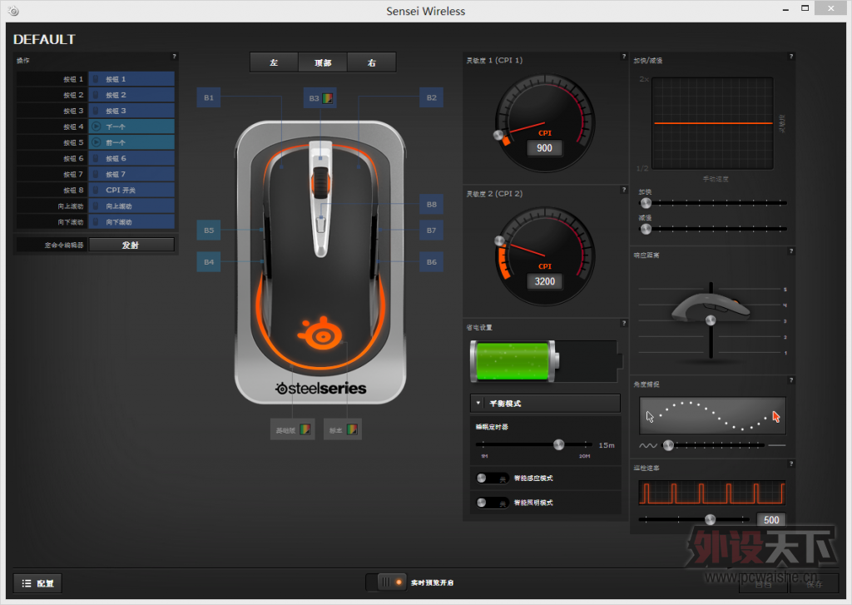
Task: Click the B1 mouse button label
Action: (x=209, y=98)
